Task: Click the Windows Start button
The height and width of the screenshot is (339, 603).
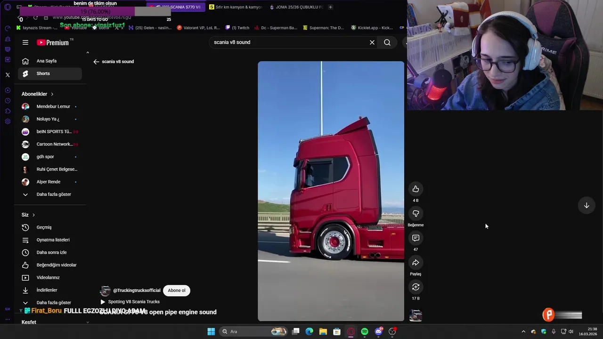Action: tap(211, 331)
